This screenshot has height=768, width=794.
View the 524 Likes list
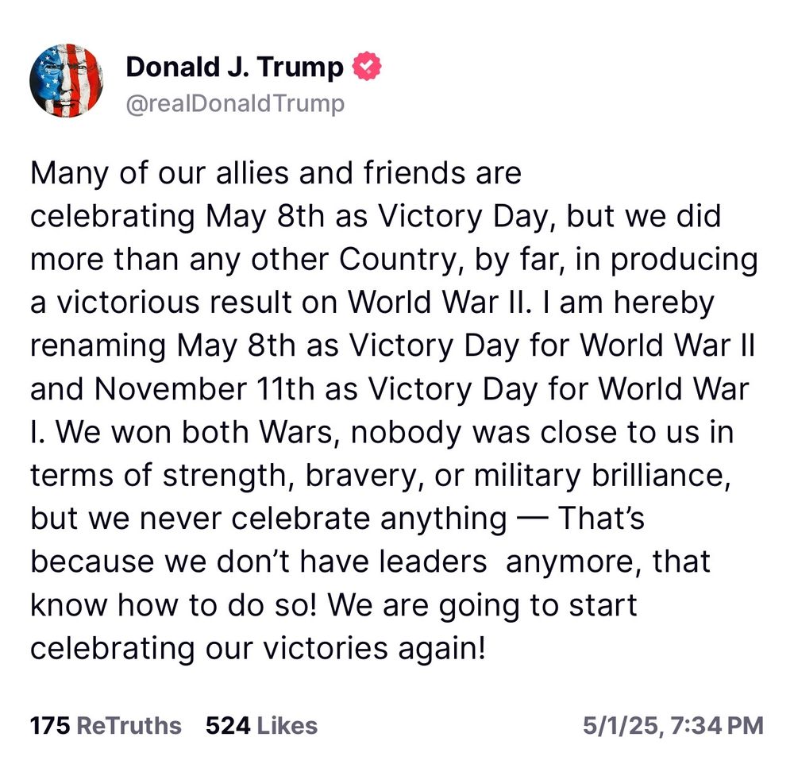pos(261,725)
